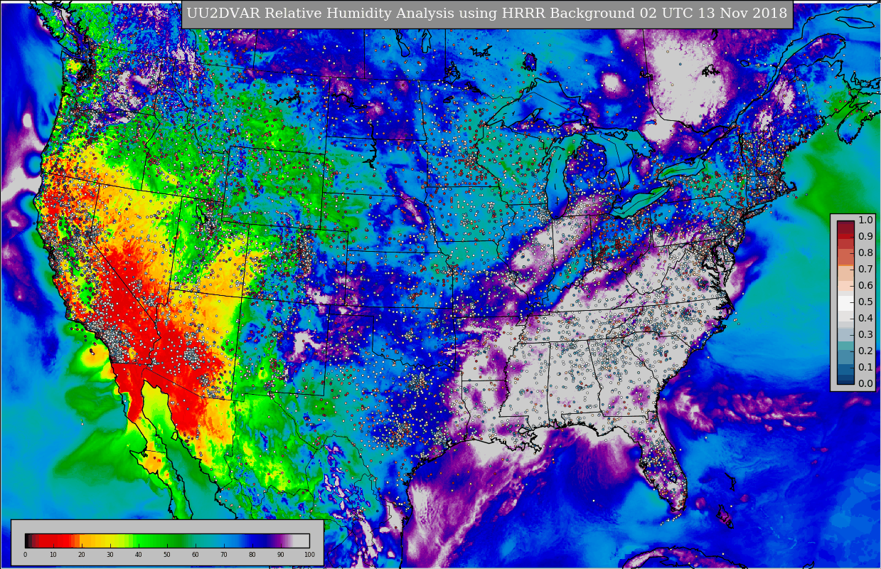Click the 1.0 label on right color scale
This screenshot has width=881, height=569.
tap(865, 220)
